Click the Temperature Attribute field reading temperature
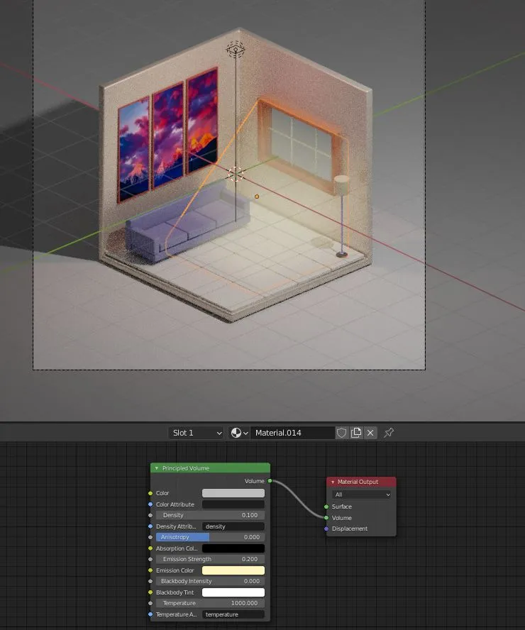Image resolution: width=525 pixels, height=630 pixels. (x=233, y=614)
